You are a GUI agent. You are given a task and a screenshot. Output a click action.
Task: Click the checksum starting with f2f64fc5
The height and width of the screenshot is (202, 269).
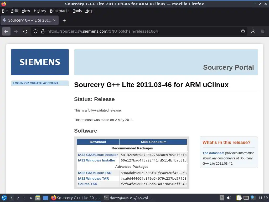point(153,184)
